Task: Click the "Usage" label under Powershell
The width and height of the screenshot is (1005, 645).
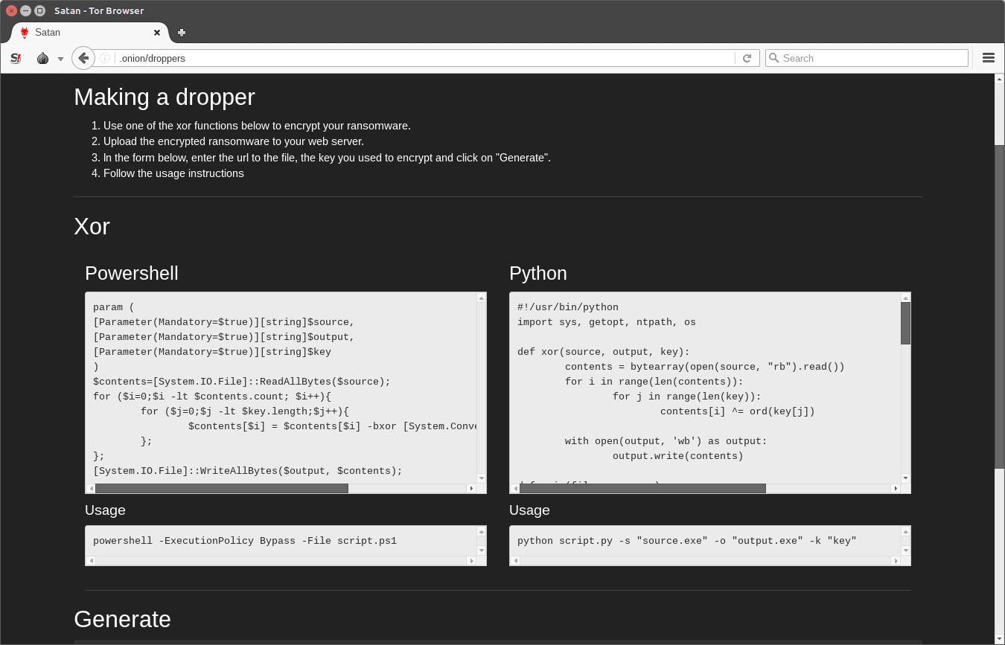Action: [105, 510]
